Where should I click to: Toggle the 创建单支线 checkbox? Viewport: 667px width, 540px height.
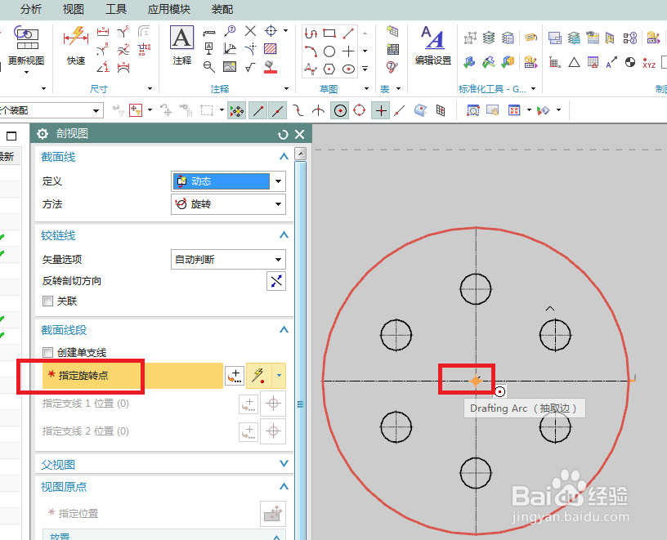point(47,352)
